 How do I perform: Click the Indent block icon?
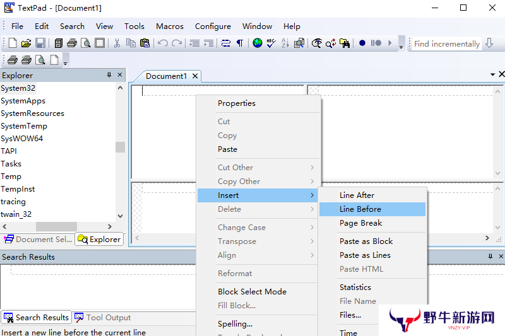[x=209, y=43]
